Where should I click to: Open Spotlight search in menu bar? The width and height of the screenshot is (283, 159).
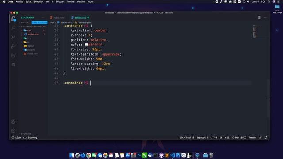269,2
